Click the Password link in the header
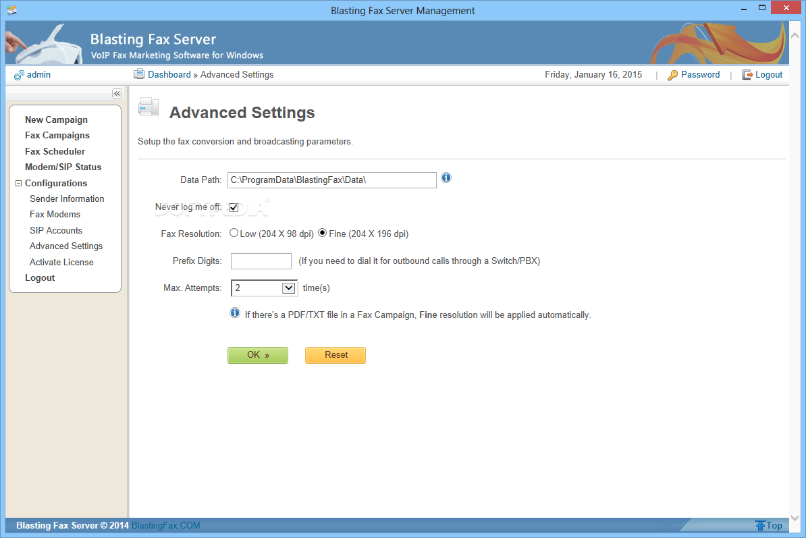 (700, 74)
